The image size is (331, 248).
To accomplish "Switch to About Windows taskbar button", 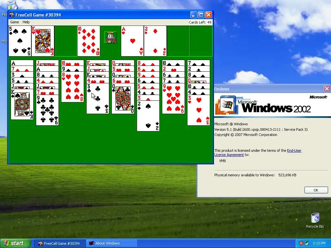I will coord(112,243).
